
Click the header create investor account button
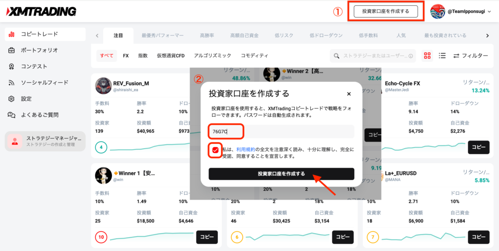point(385,12)
